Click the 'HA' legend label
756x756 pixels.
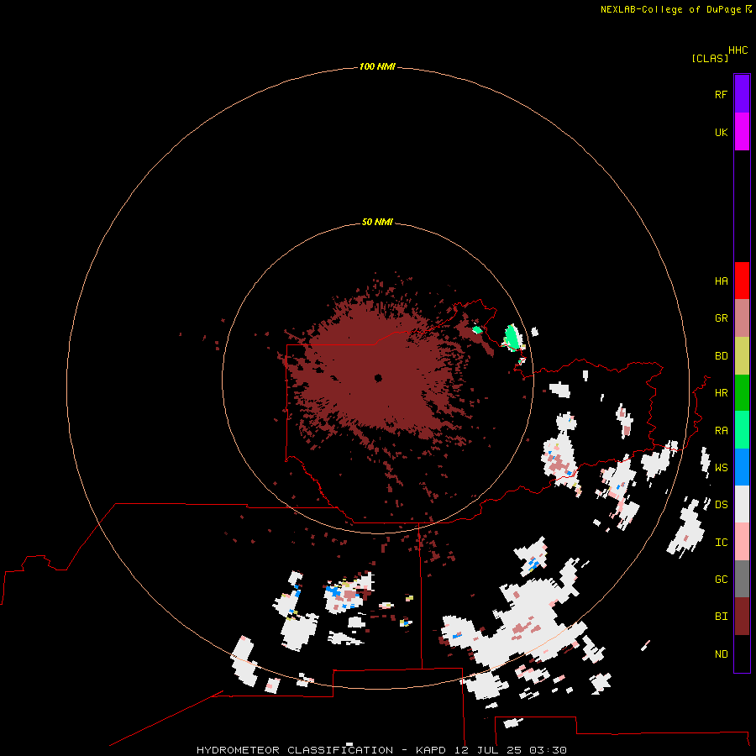click(x=721, y=281)
